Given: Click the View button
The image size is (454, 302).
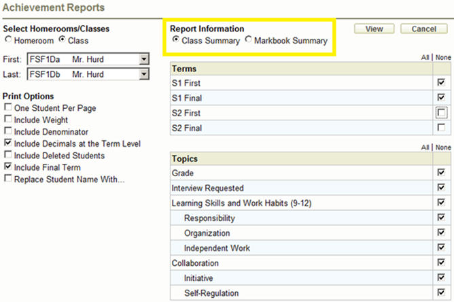Looking at the screenshot, I should click(x=374, y=29).
